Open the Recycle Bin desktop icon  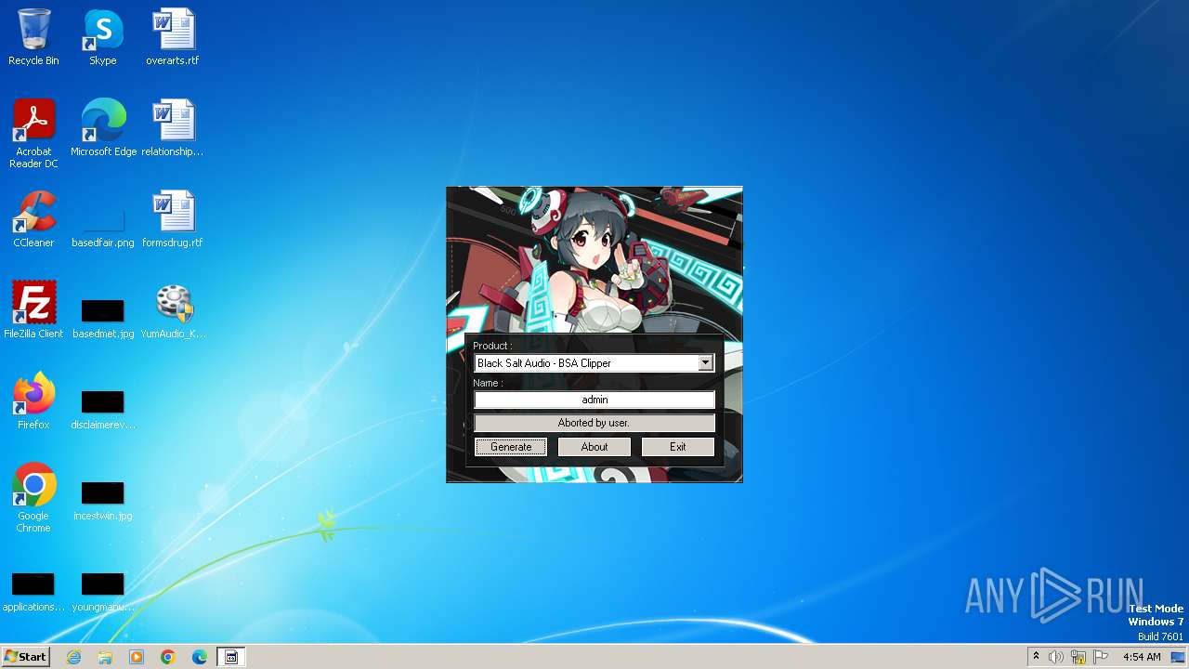33,37
